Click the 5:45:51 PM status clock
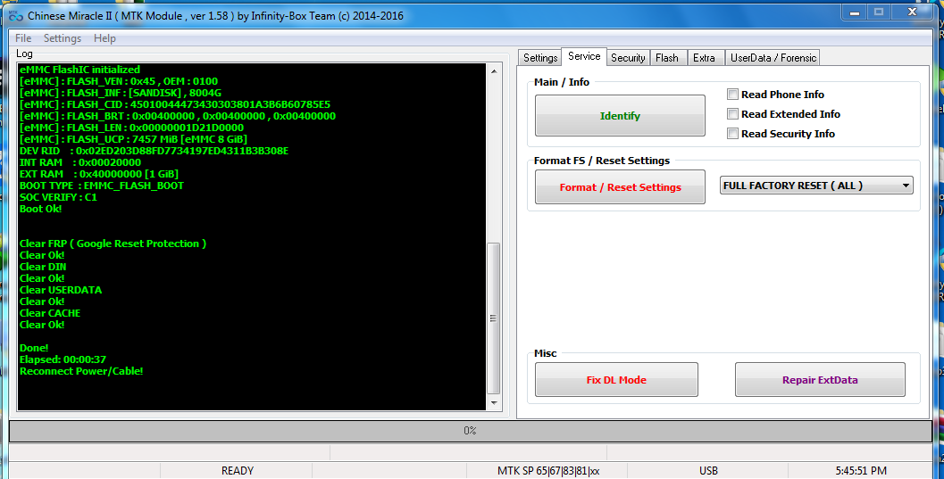The image size is (944, 479). click(861, 471)
